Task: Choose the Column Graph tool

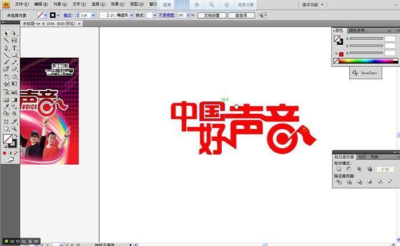Action: [14, 92]
